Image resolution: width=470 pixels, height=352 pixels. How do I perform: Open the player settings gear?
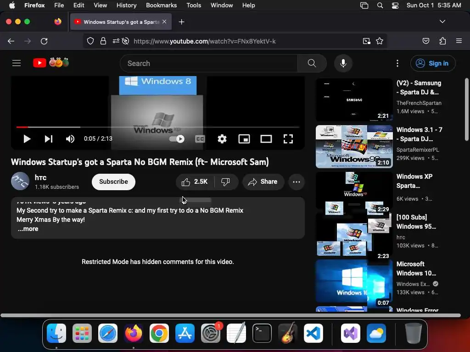click(x=222, y=139)
